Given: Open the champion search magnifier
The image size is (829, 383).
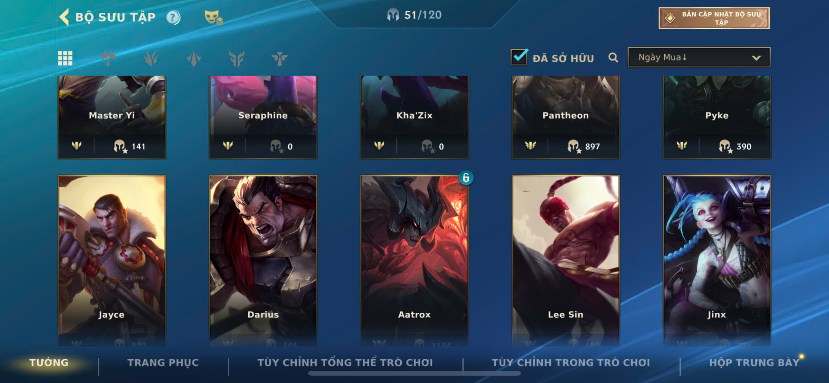Looking at the screenshot, I should coord(613,58).
